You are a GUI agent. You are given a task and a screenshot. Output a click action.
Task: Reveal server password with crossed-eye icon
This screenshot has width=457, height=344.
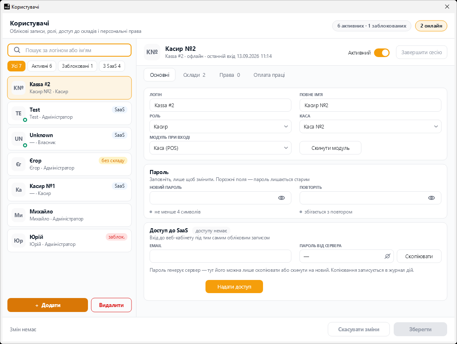point(388,256)
